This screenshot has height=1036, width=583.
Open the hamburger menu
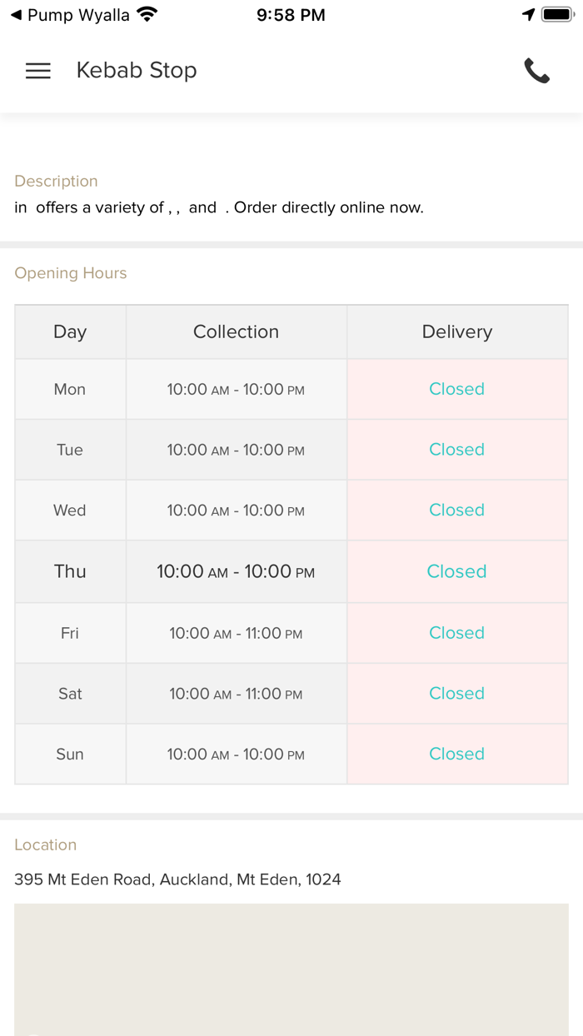(38, 71)
